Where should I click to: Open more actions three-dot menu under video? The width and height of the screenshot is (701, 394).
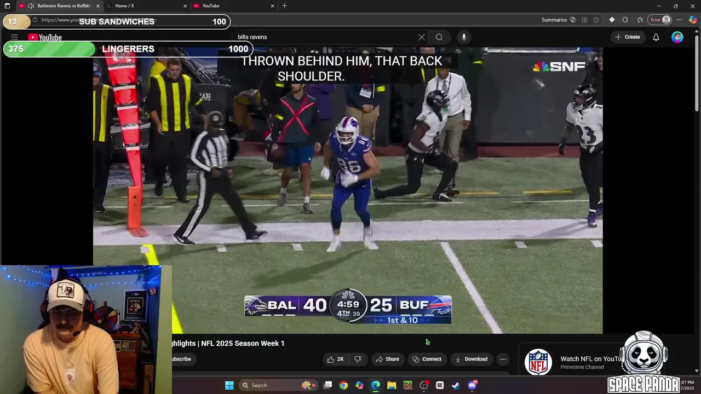click(503, 359)
